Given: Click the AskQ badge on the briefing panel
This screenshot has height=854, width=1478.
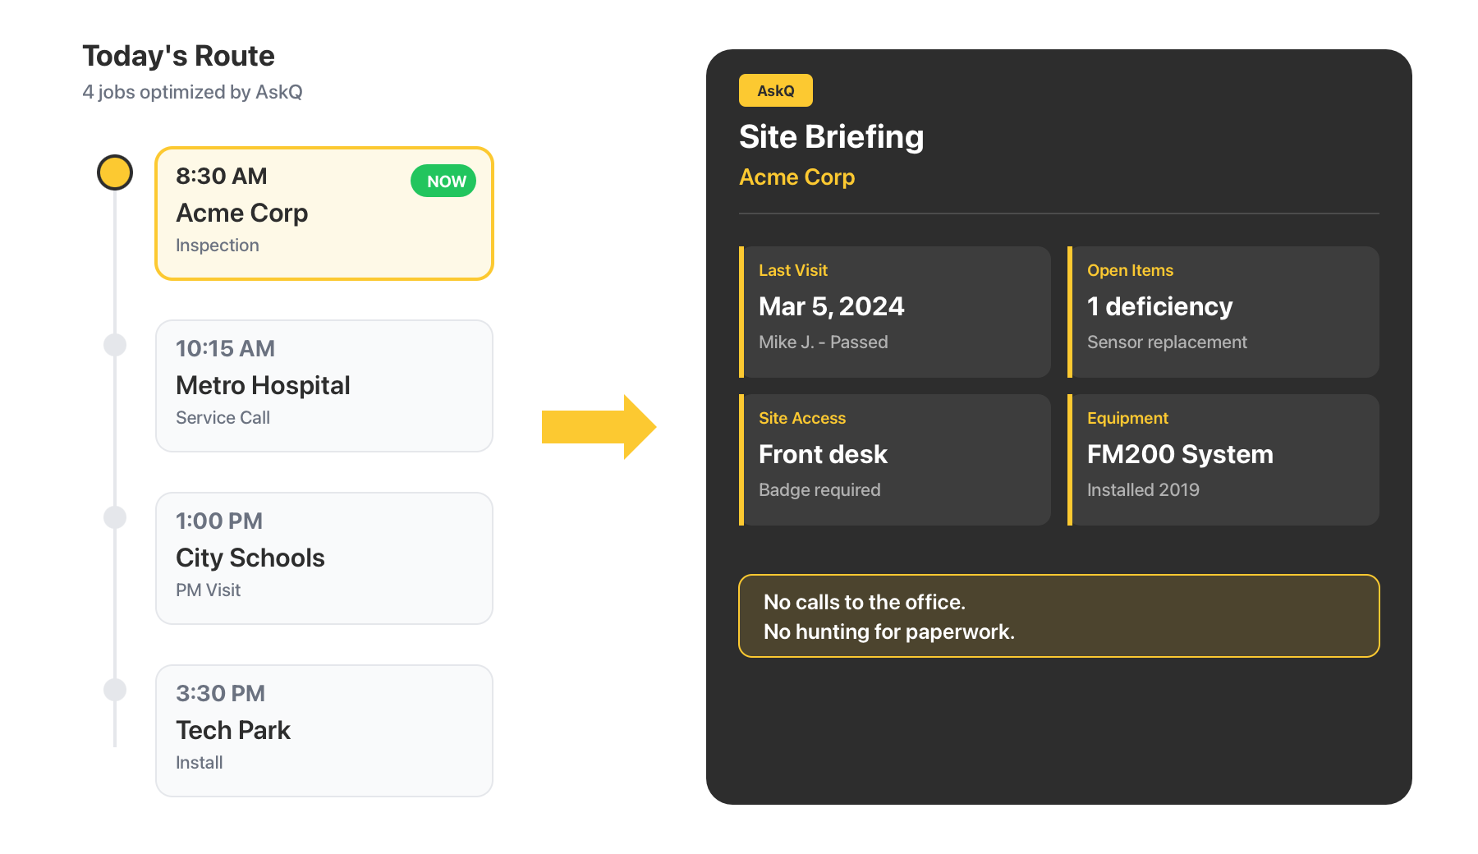Looking at the screenshot, I should [x=775, y=90].
